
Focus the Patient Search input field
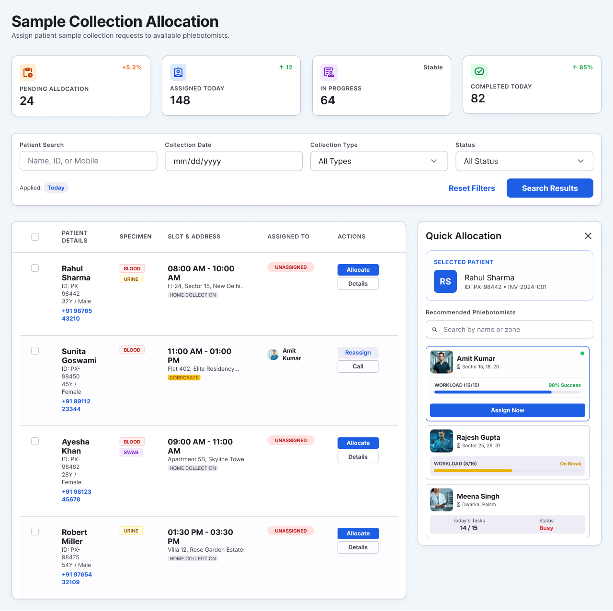tap(89, 161)
